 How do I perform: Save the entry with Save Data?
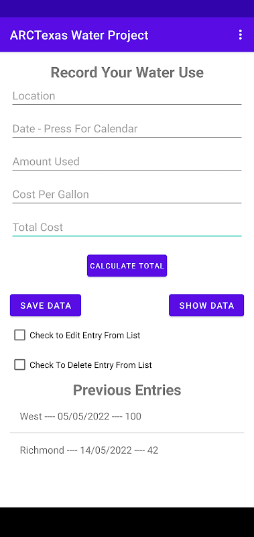click(46, 305)
